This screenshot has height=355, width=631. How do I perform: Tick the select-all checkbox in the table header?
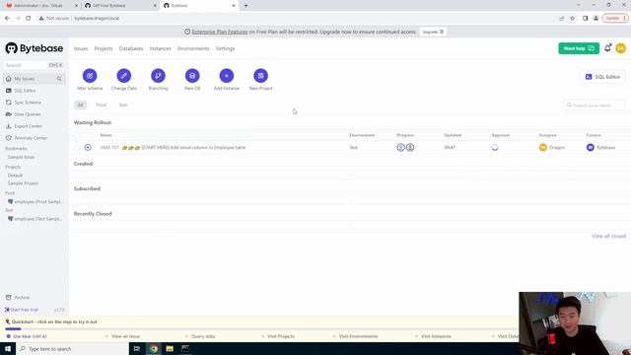click(77, 135)
